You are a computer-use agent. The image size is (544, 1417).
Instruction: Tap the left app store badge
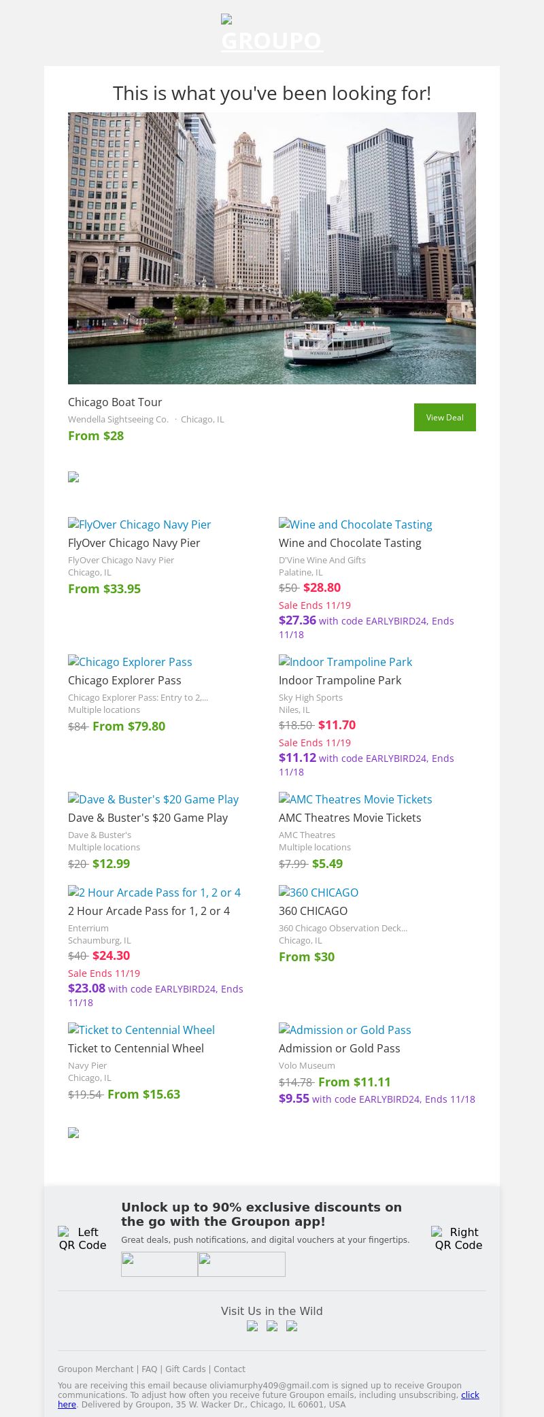click(x=159, y=1264)
